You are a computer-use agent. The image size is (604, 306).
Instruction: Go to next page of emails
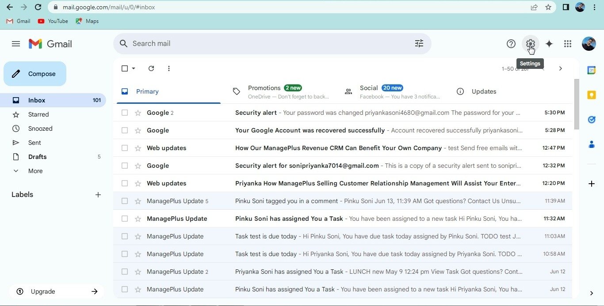click(x=561, y=68)
